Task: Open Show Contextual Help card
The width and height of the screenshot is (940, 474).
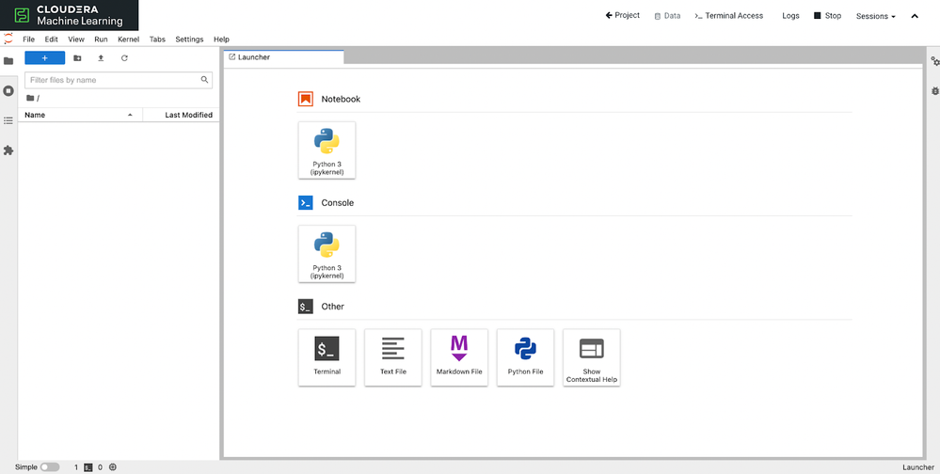Action: coord(592,357)
